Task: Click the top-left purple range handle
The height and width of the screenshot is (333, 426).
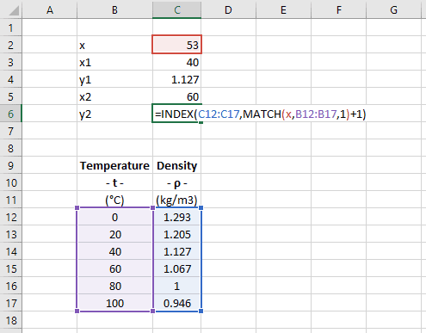Action: click(x=77, y=207)
